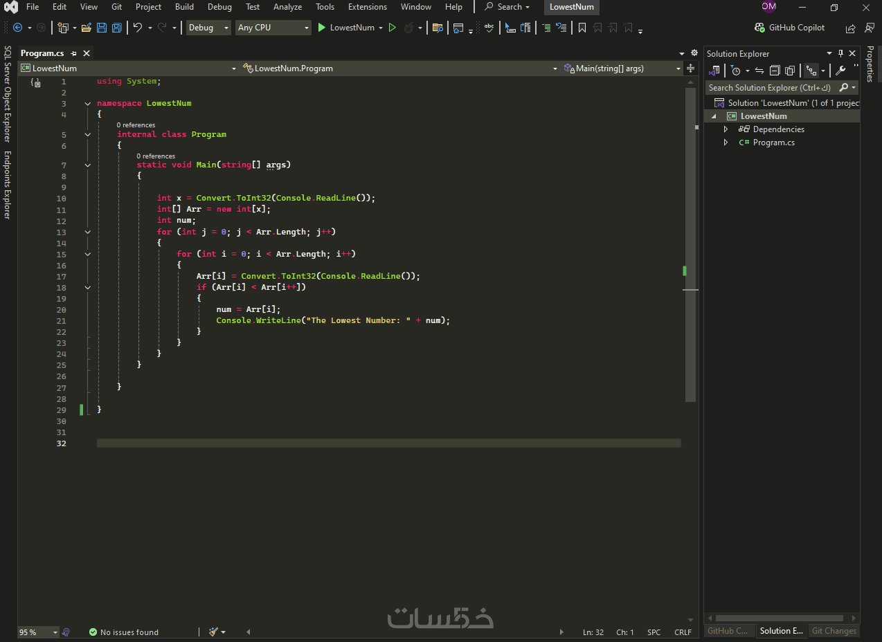
Task: Click the Hot Reload flame icon
Action: [x=409, y=28]
